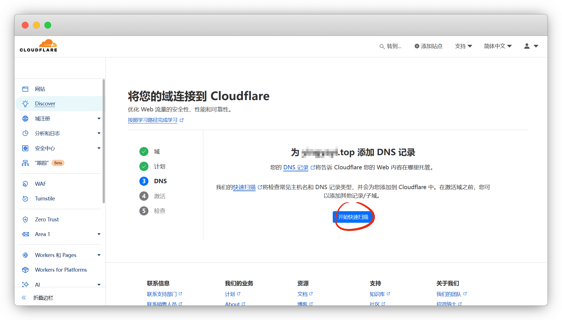The width and height of the screenshot is (562, 320).
Task: Open the 网站 sidebar menu item
Action: (x=40, y=89)
